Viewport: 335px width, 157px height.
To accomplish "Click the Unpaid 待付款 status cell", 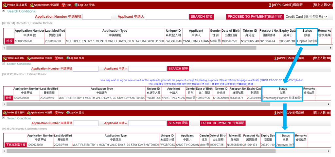I will 307,41.
